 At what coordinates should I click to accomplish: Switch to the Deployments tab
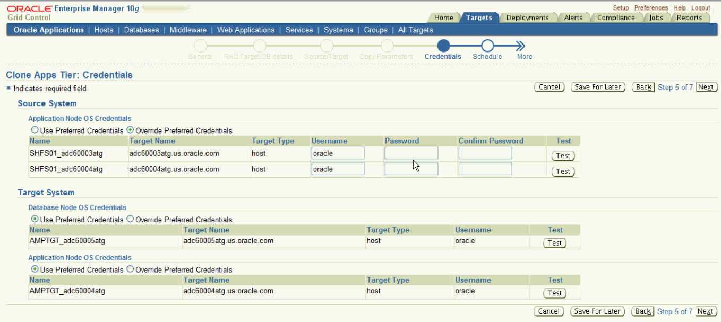[x=527, y=18]
